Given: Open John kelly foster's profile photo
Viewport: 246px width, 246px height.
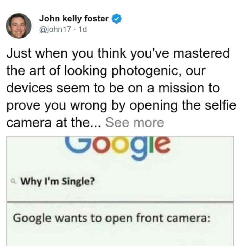Looking at the screenshot, I should tap(19, 26).
